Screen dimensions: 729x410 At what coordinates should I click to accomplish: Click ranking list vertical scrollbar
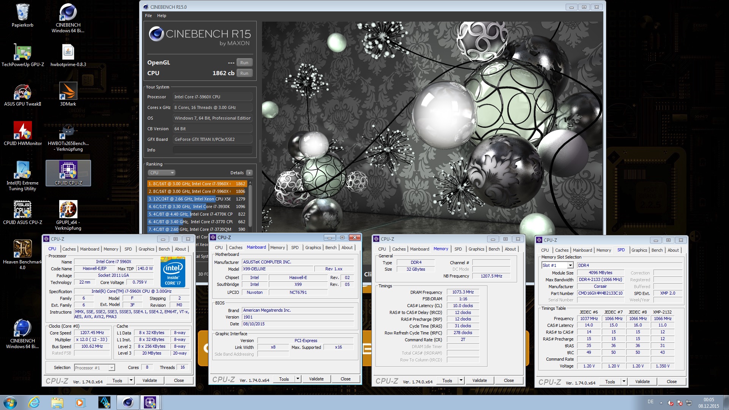click(x=250, y=206)
